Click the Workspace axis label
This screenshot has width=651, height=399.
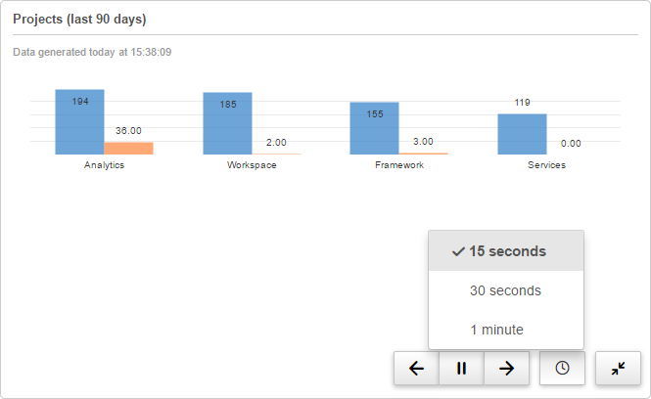252,165
